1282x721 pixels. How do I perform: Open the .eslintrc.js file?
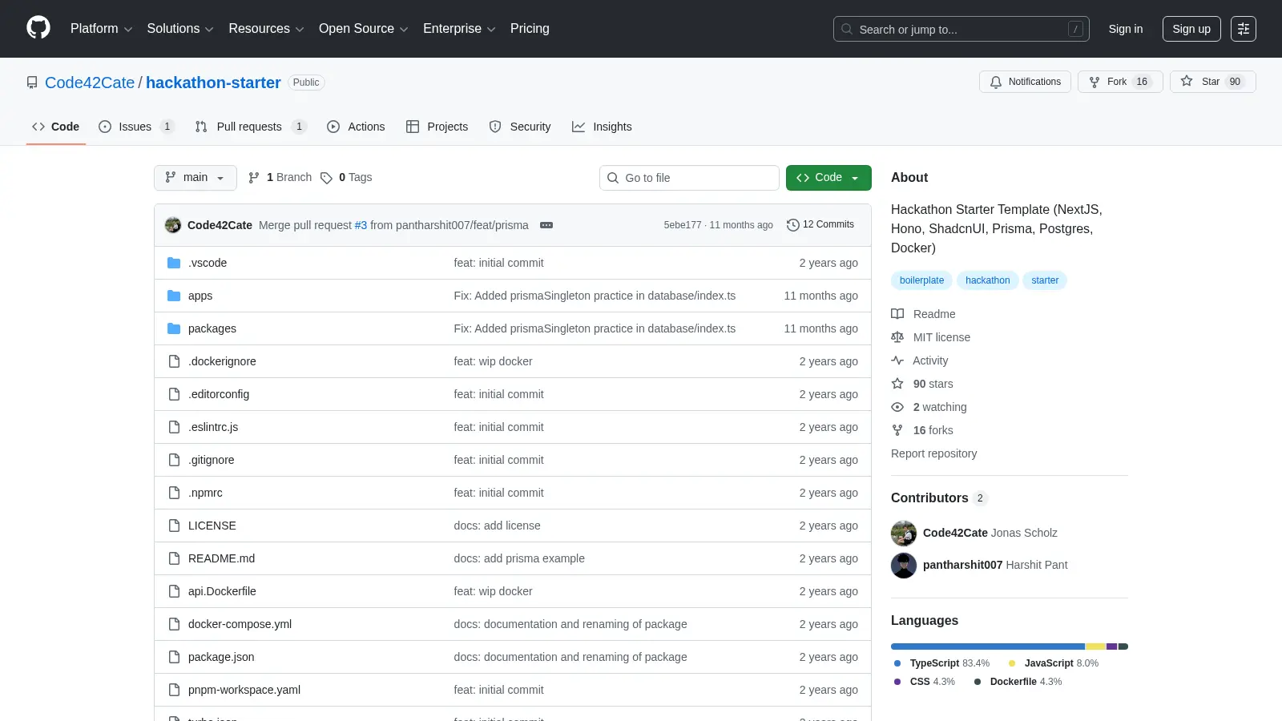[213, 427]
